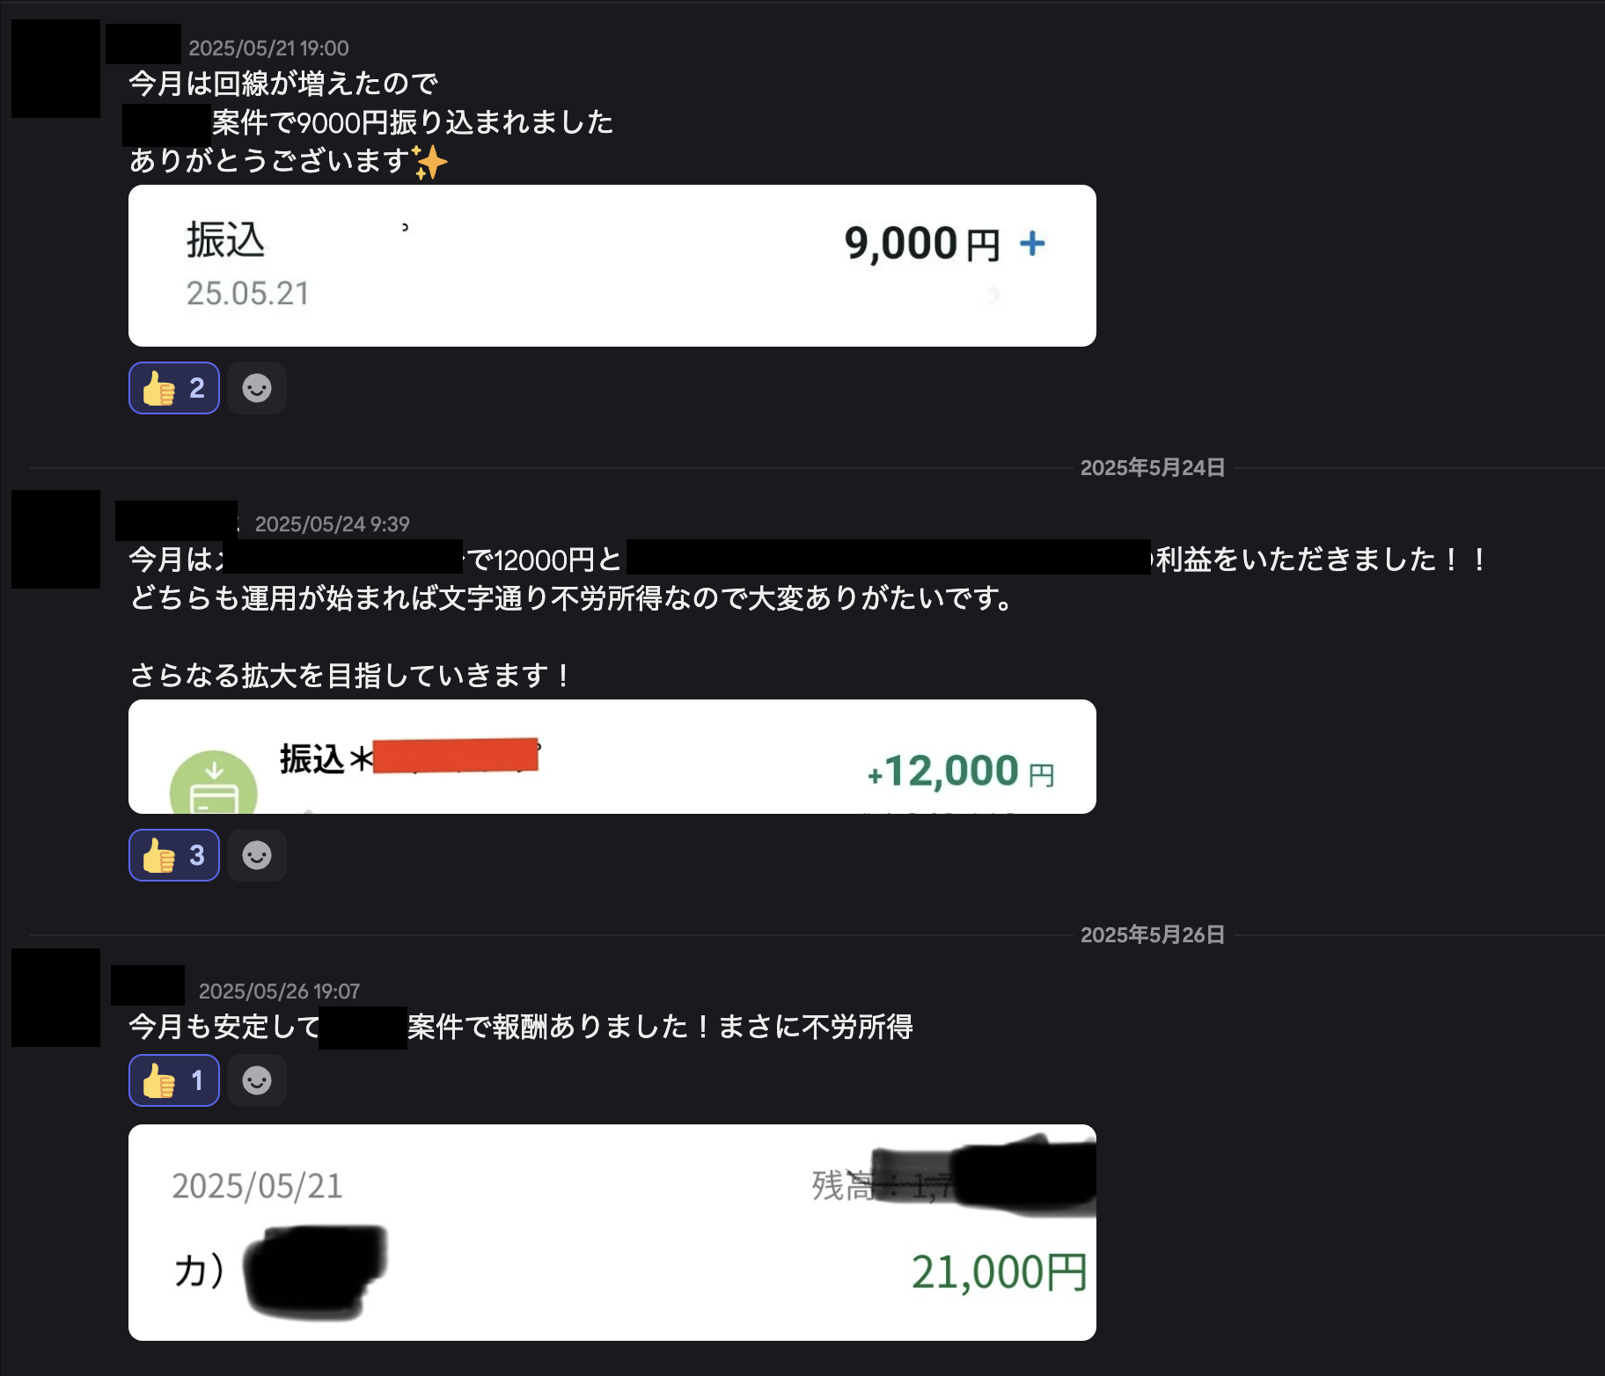This screenshot has height=1376, width=1605.
Task: Click the 2025年5月26日 date divider
Action: coord(1153,935)
